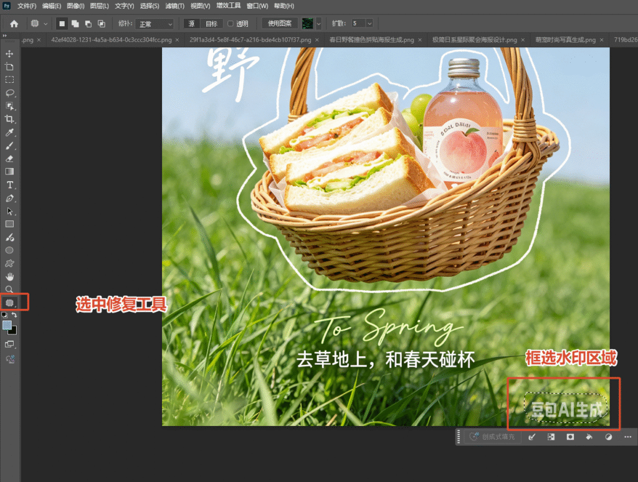The image size is (638, 482).
Task: Go to the Home screen
Action: [x=14, y=24]
